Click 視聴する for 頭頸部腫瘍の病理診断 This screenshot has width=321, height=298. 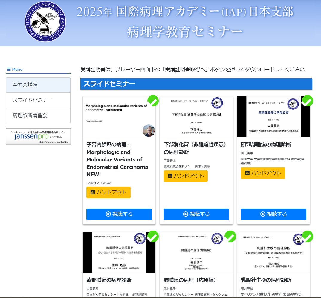(273, 214)
